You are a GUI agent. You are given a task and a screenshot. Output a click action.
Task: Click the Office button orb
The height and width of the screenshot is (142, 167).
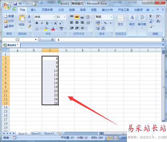[6, 6]
